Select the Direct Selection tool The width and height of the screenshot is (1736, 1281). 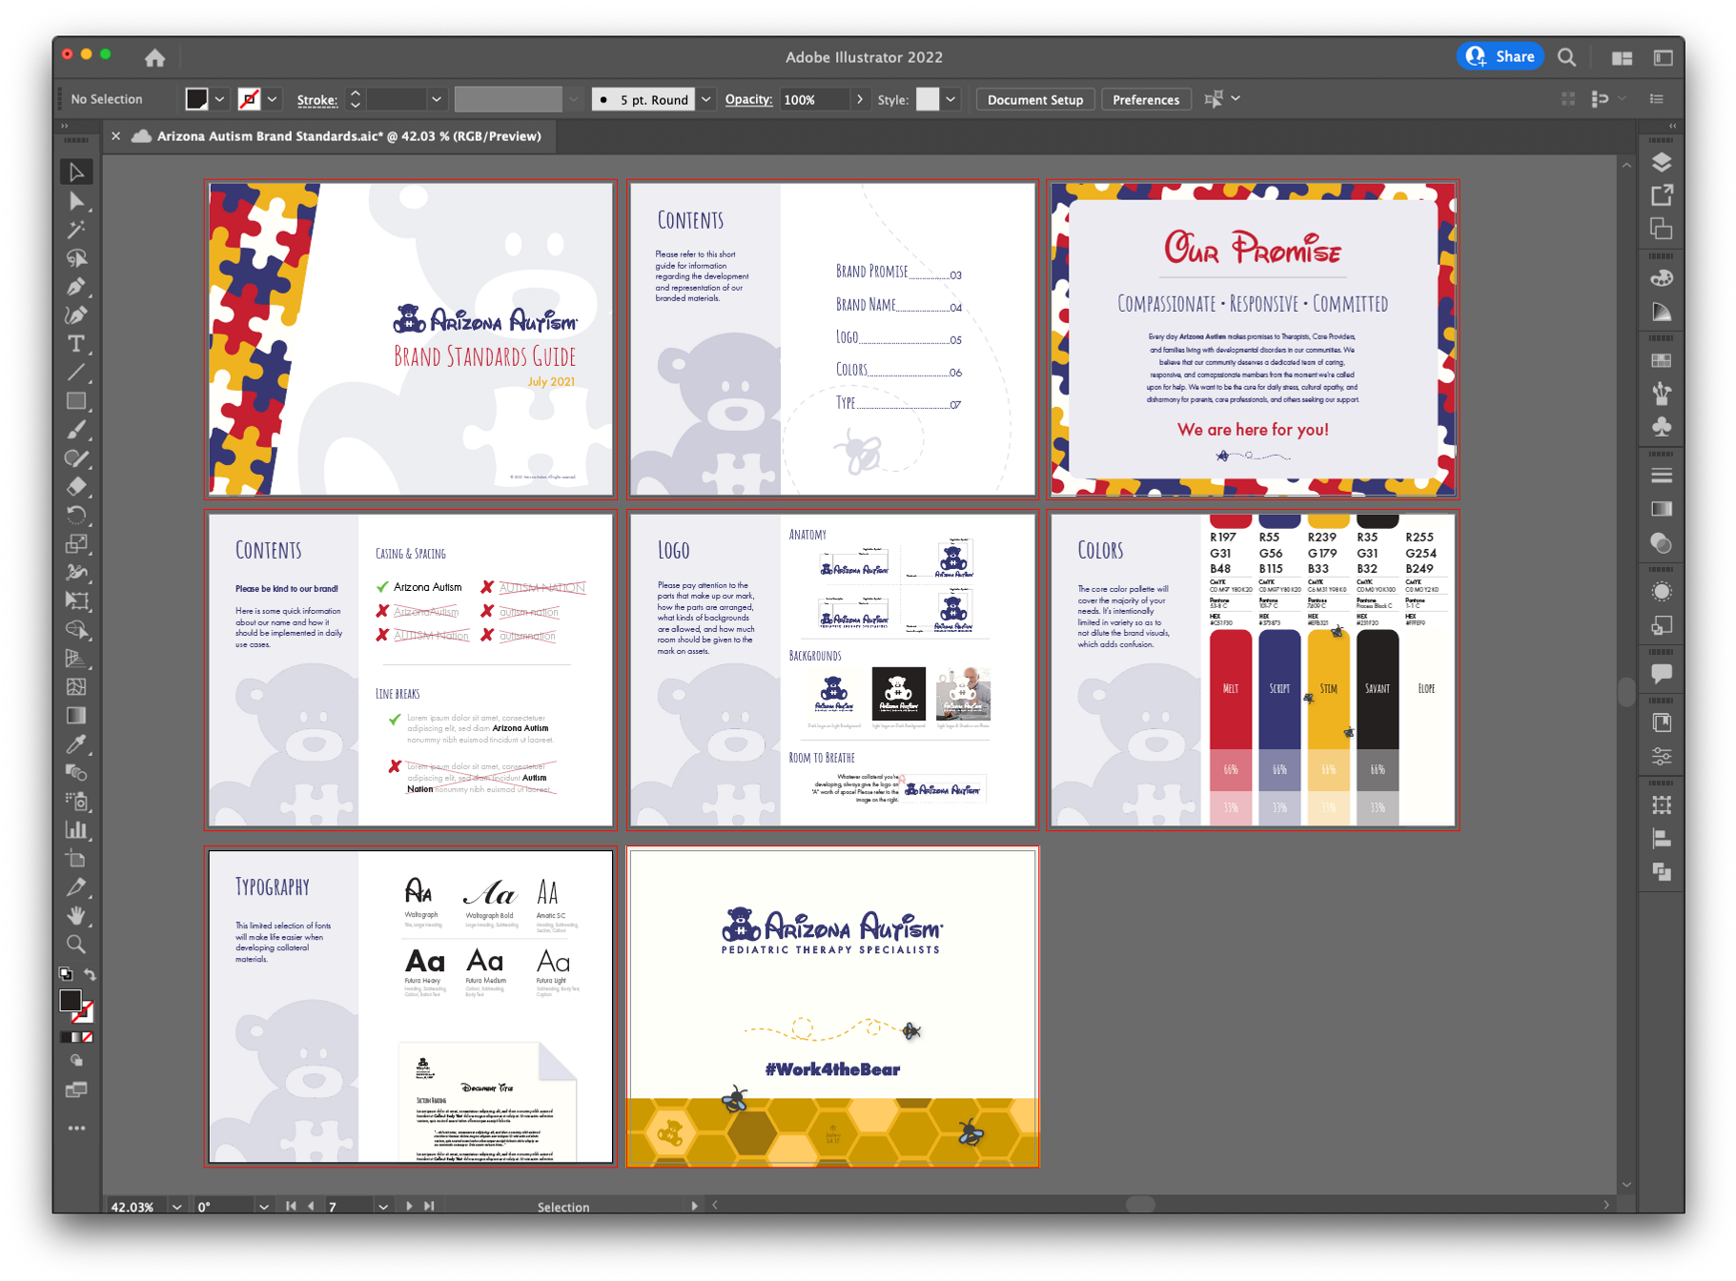pyautogui.click(x=76, y=201)
